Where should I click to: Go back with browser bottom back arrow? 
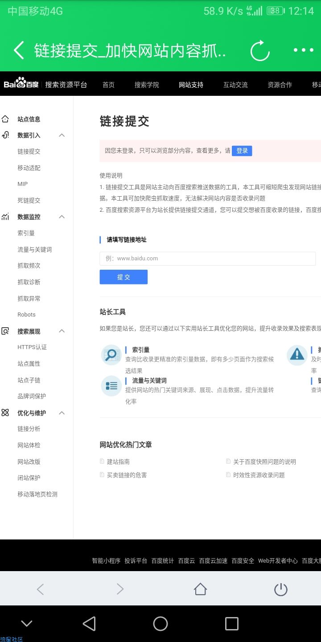click(40, 589)
